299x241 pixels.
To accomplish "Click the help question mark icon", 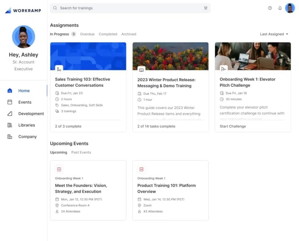I will click(270, 8).
